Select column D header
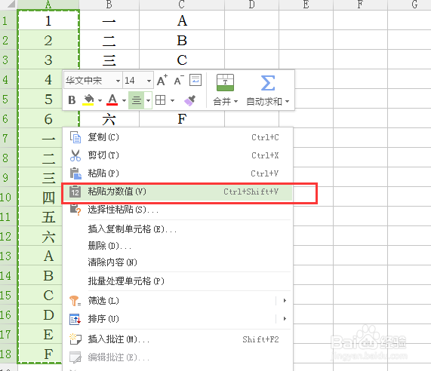 [x=252, y=5]
